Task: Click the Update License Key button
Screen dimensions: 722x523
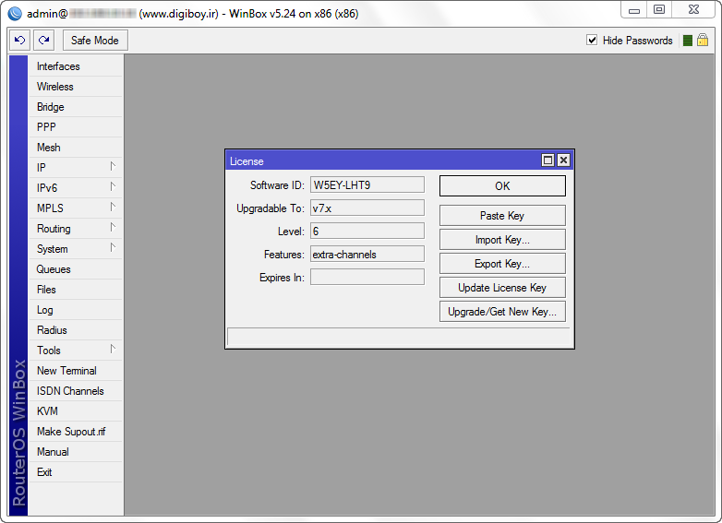Action: pos(502,287)
